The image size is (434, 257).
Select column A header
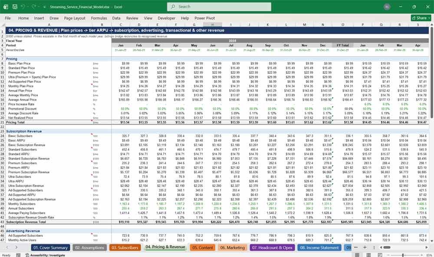[x=49, y=25]
